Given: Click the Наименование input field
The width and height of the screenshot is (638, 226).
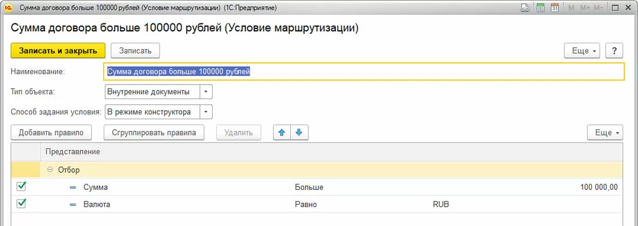Looking at the screenshot, I should (x=364, y=71).
